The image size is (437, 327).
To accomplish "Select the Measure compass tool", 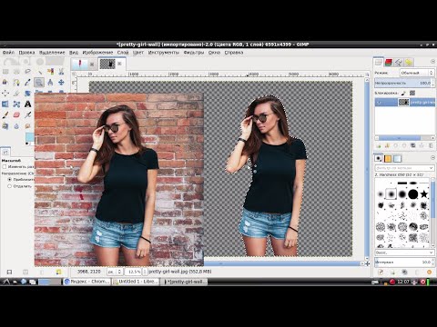I will click(x=50, y=83).
